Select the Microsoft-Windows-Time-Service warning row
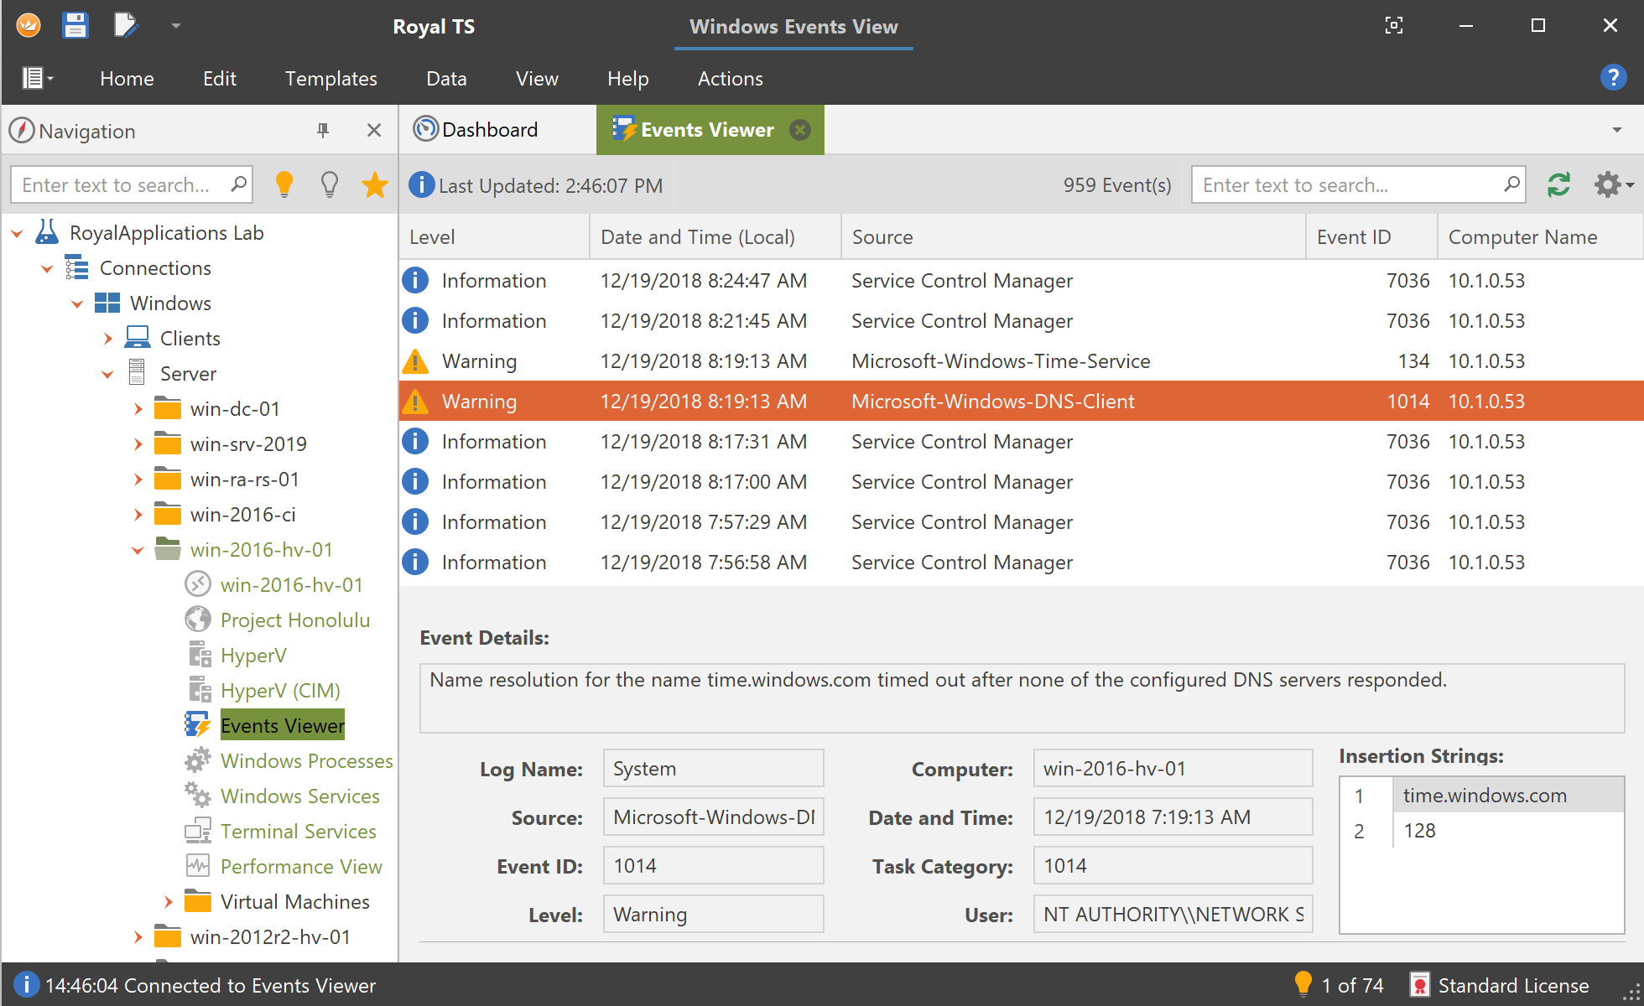This screenshot has width=1644, height=1006. [x=1000, y=361]
